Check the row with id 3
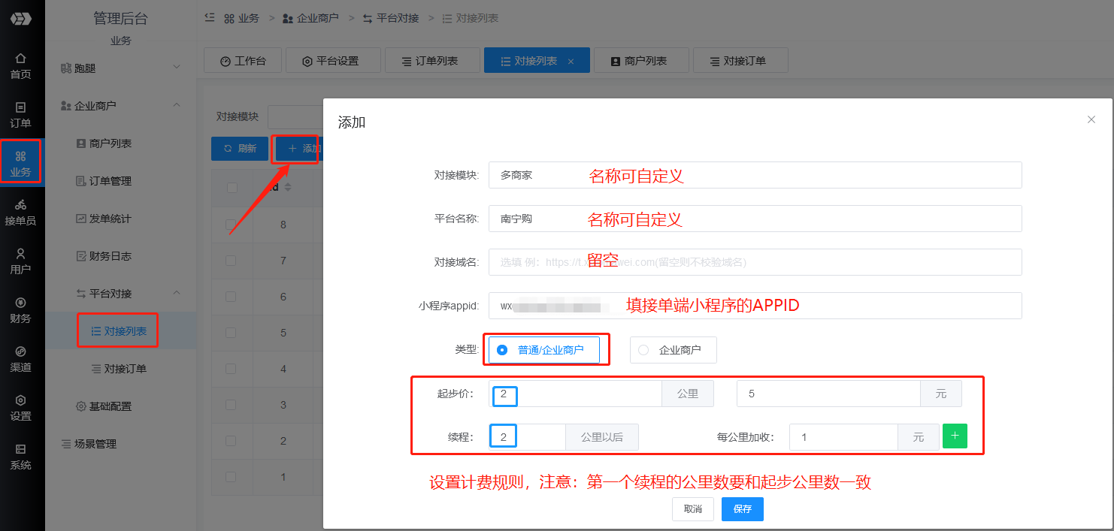The image size is (1114, 531). pyautogui.click(x=232, y=405)
